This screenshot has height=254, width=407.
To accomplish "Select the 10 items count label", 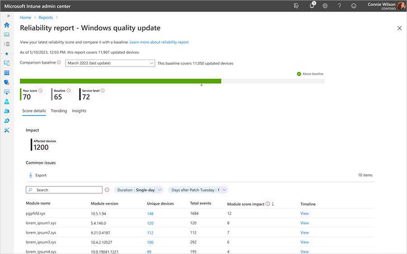I will coord(365,175).
